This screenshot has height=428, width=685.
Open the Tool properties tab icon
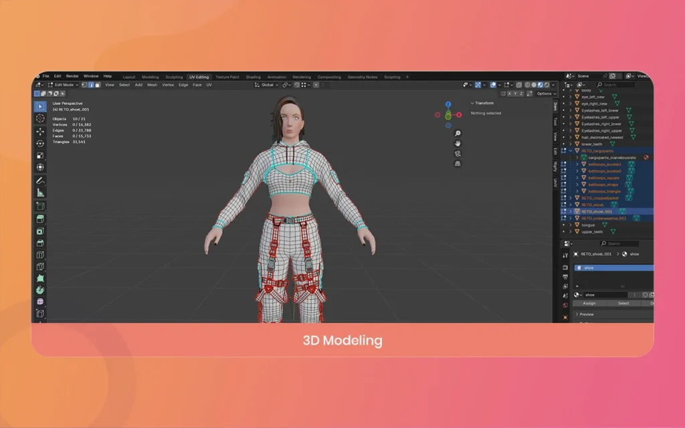pos(565,255)
